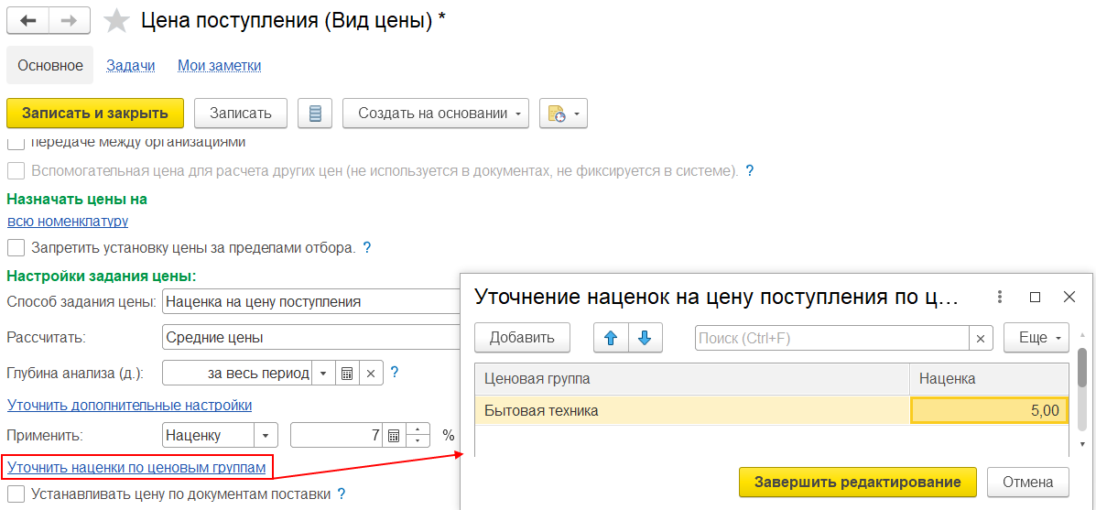Toggle the transfer between organizations checkbox
The width and height of the screenshot is (1096, 510).
[16, 143]
